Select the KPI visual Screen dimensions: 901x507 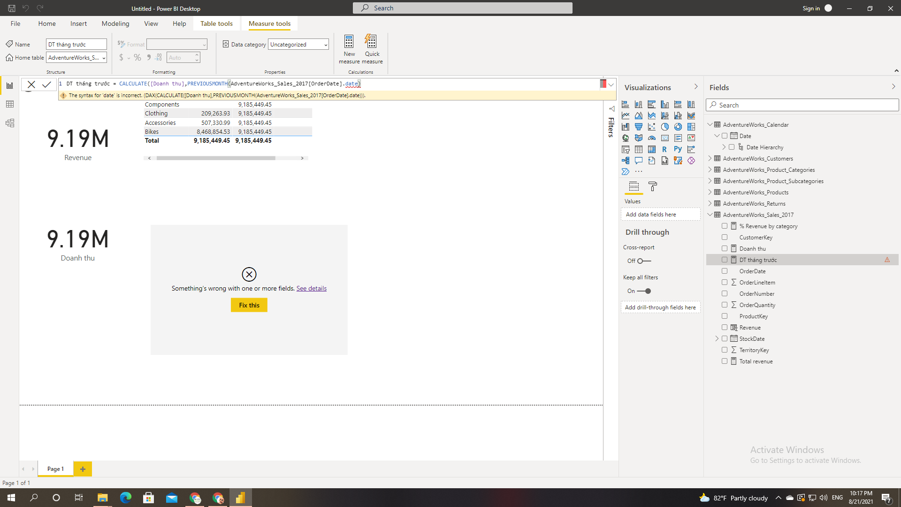(691, 138)
